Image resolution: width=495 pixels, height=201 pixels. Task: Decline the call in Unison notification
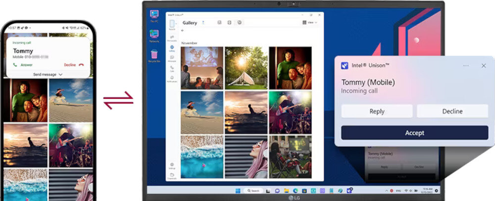(452, 111)
